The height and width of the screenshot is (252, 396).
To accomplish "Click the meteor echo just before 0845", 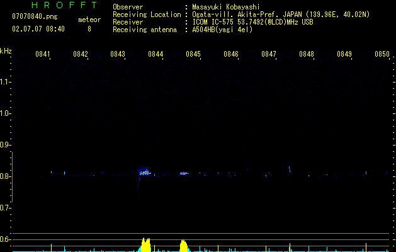I will (x=184, y=173).
